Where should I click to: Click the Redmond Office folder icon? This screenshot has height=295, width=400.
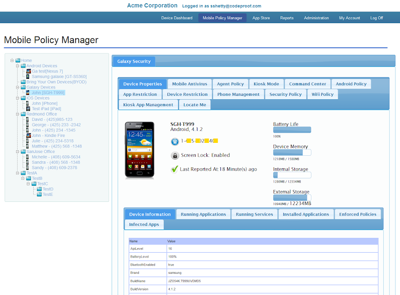coord(23,114)
